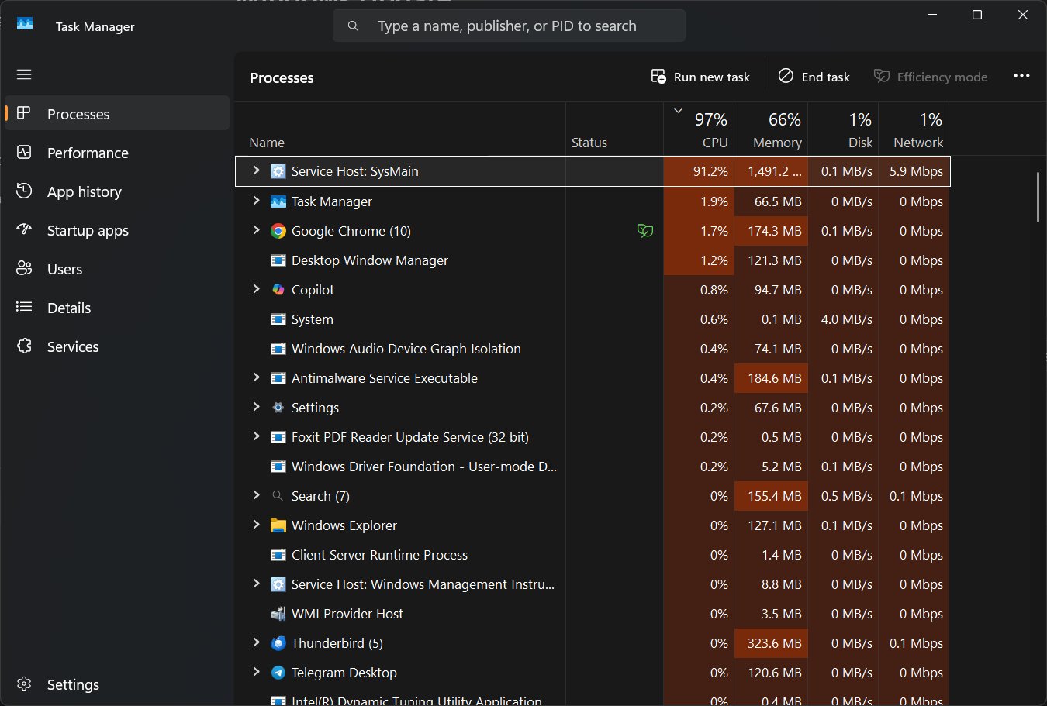
Task: Click the Run new task button
Action: [x=701, y=77]
